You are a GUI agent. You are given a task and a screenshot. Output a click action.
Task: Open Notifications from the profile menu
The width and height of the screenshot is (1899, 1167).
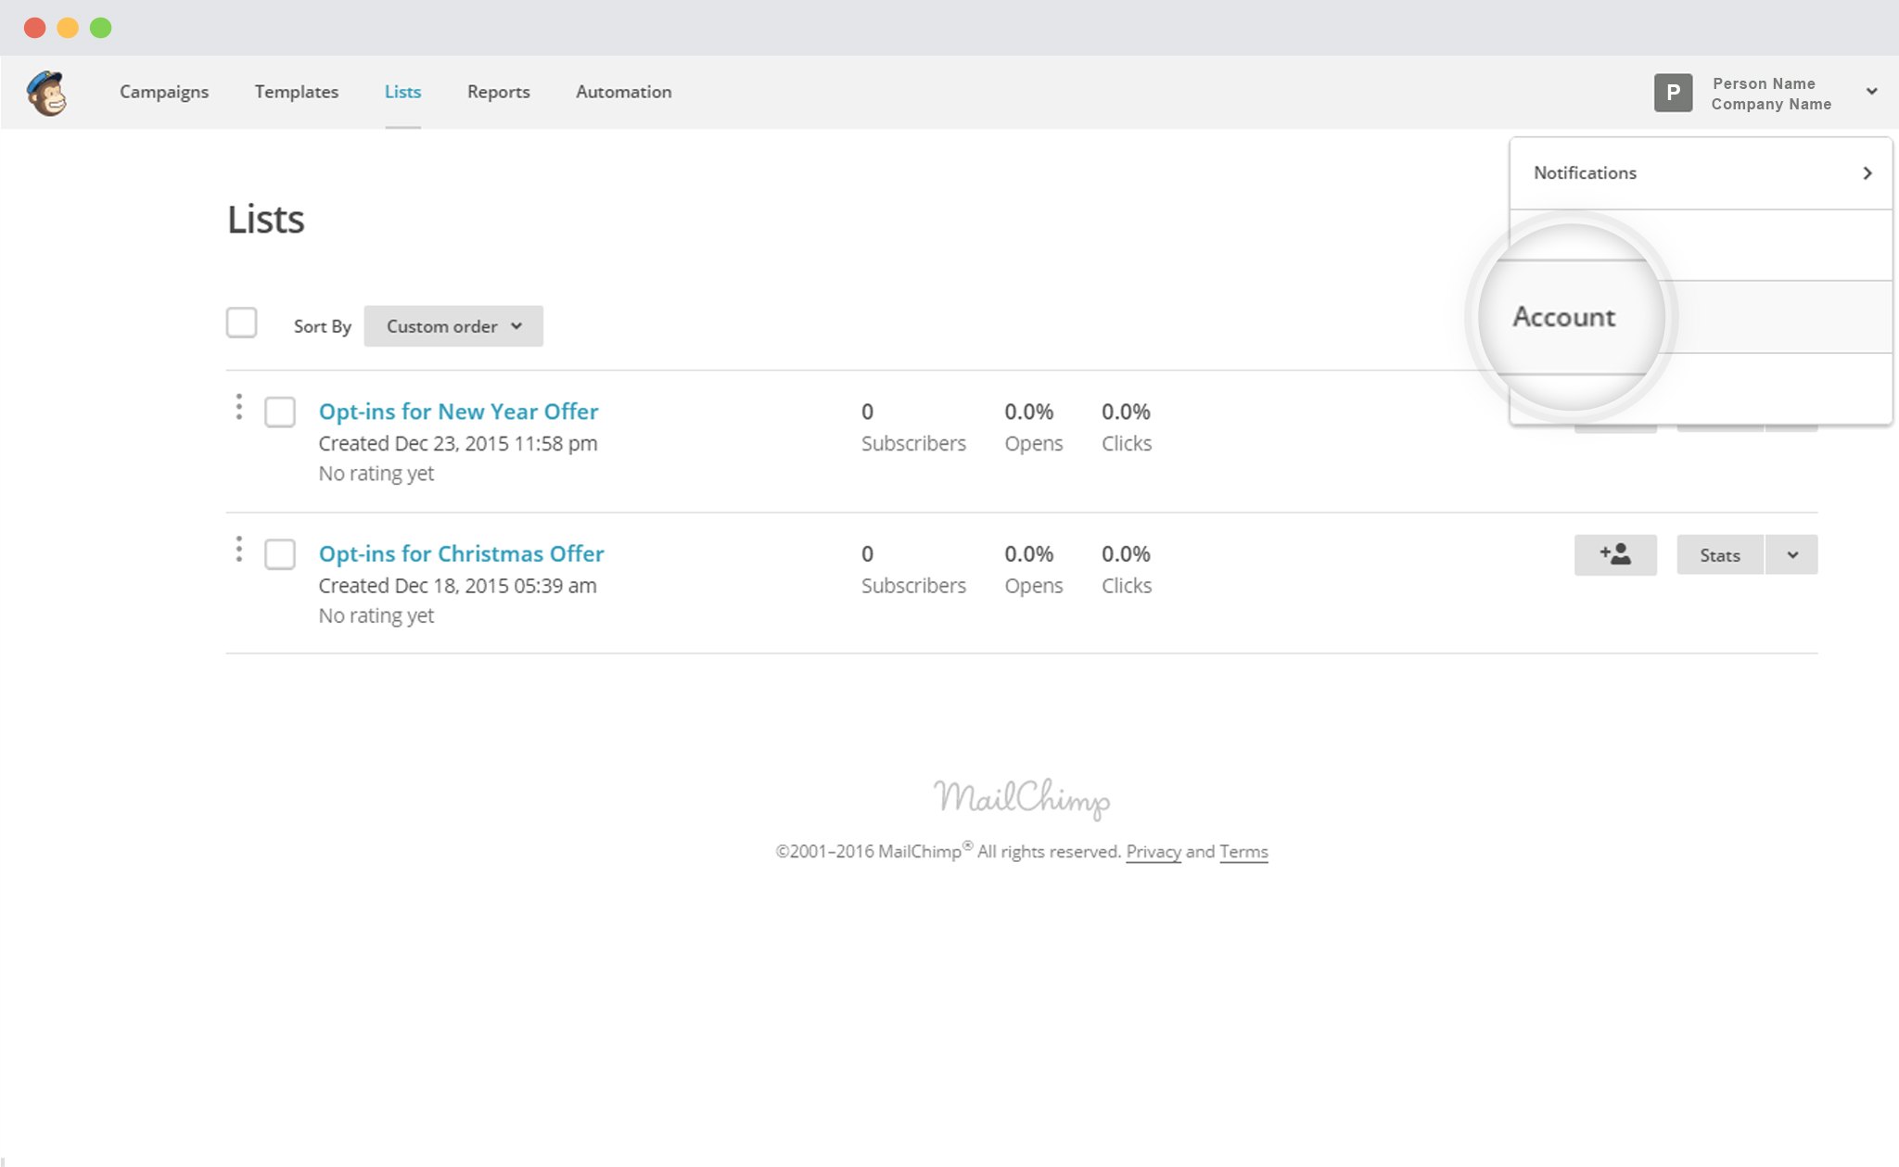click(x=1586, y=172)
